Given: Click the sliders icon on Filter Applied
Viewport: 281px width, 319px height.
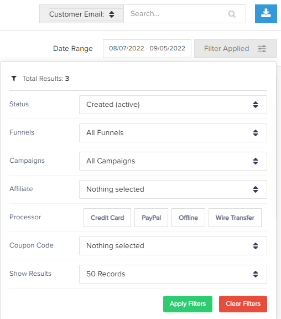Looking at the screenshot, I should pyautogui.click(x=262, y=49).
